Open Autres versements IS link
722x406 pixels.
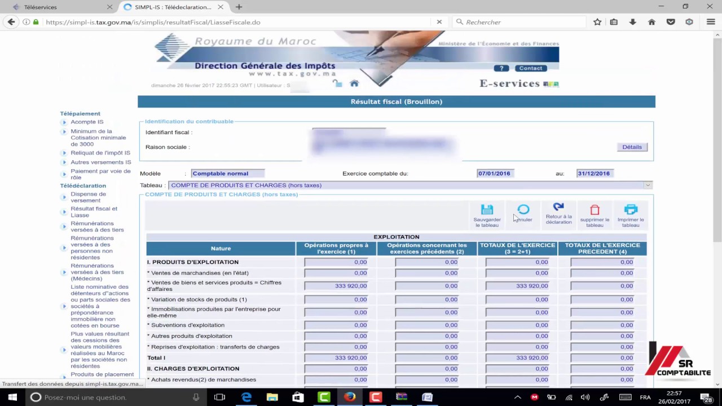101,162
